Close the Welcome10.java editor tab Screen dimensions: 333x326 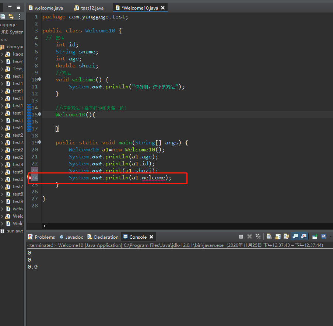point(163,8)
